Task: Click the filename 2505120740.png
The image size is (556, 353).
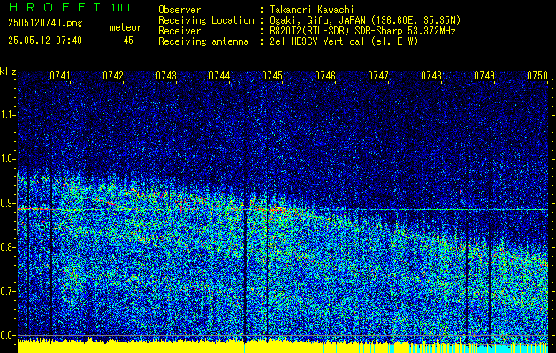Action: coord(45,23)
